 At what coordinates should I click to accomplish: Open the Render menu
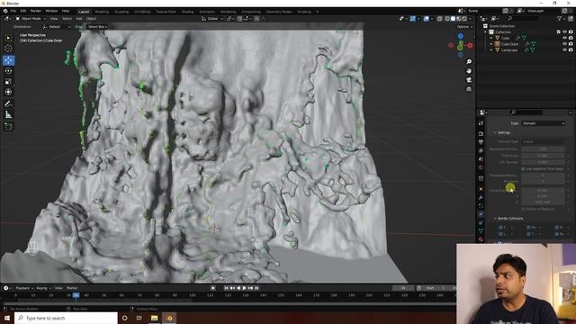(x=36, y=12)
